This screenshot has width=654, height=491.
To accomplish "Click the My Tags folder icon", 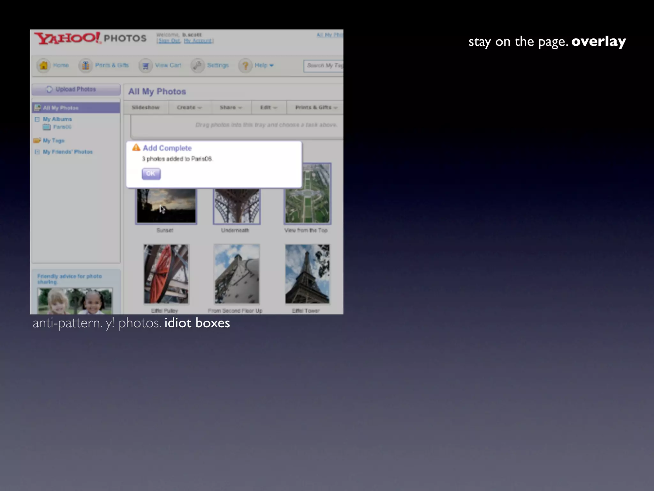I will click(37, 140).
